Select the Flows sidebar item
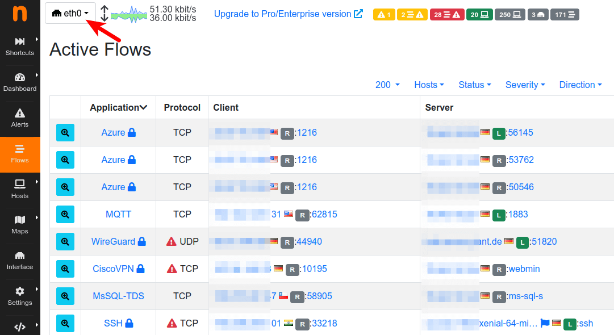 pos(20,154)
